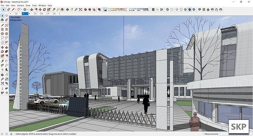Select the Axes tool
Screen dimensions: 253x136
2,69
